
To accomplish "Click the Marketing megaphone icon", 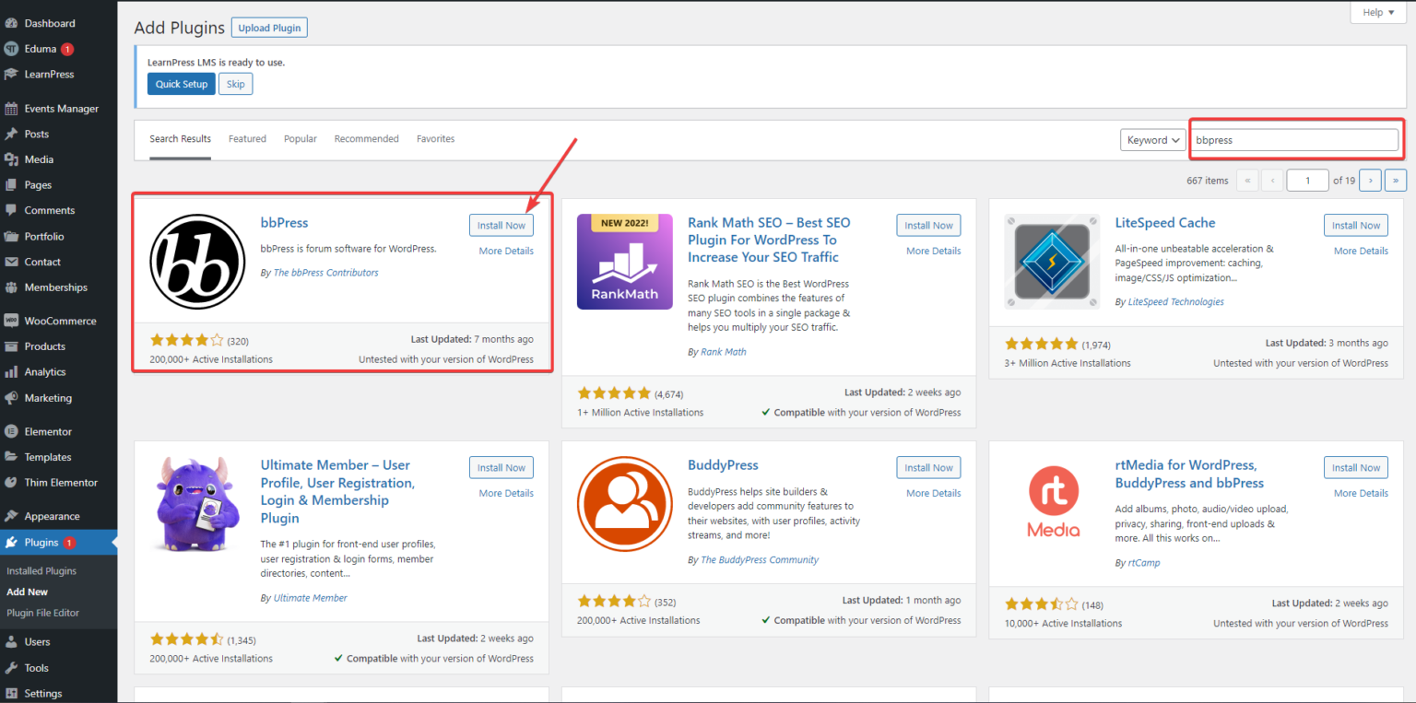I will tap(11, 398).
